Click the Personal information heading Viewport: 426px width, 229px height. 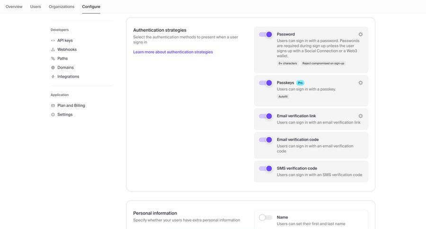coord(155,213)
